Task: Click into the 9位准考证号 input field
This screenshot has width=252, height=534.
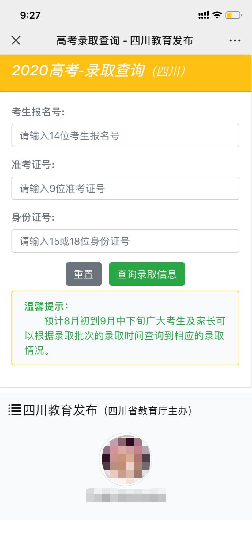Action: click(x=125, y=188)
